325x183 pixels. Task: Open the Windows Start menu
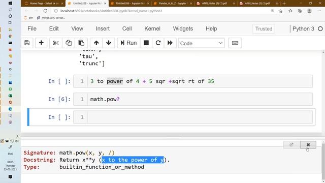pos(10,3)
